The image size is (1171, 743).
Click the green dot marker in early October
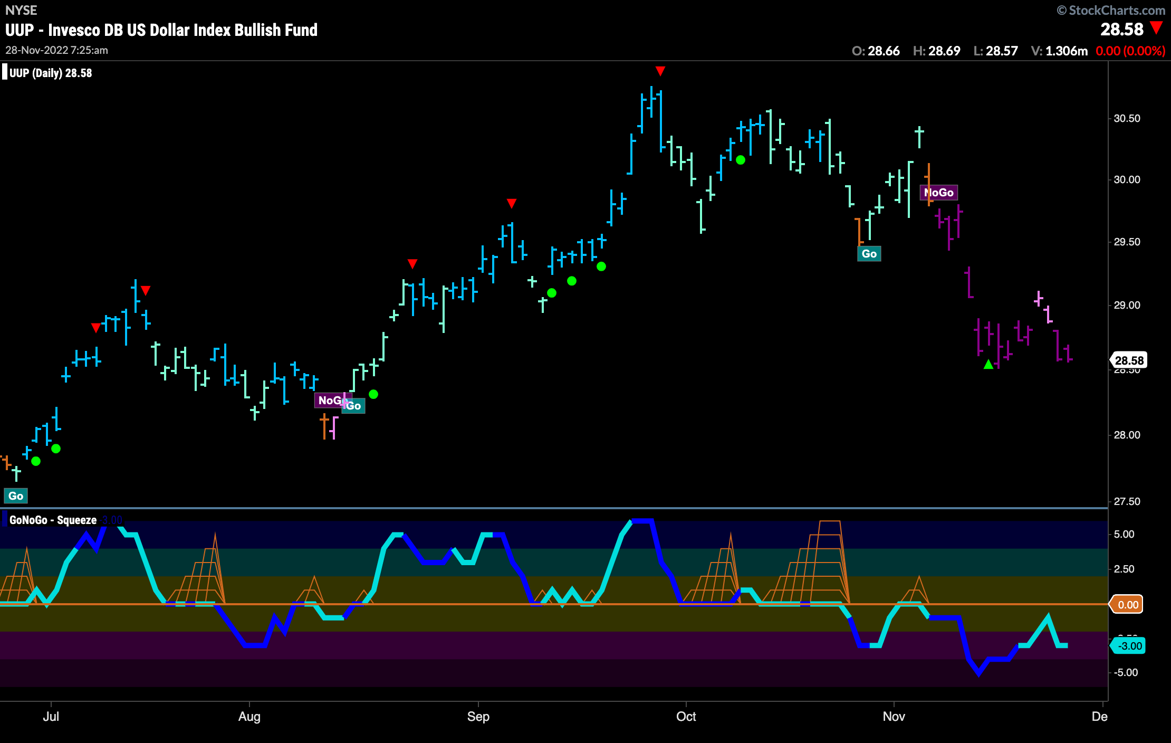(x=741, y=160)
